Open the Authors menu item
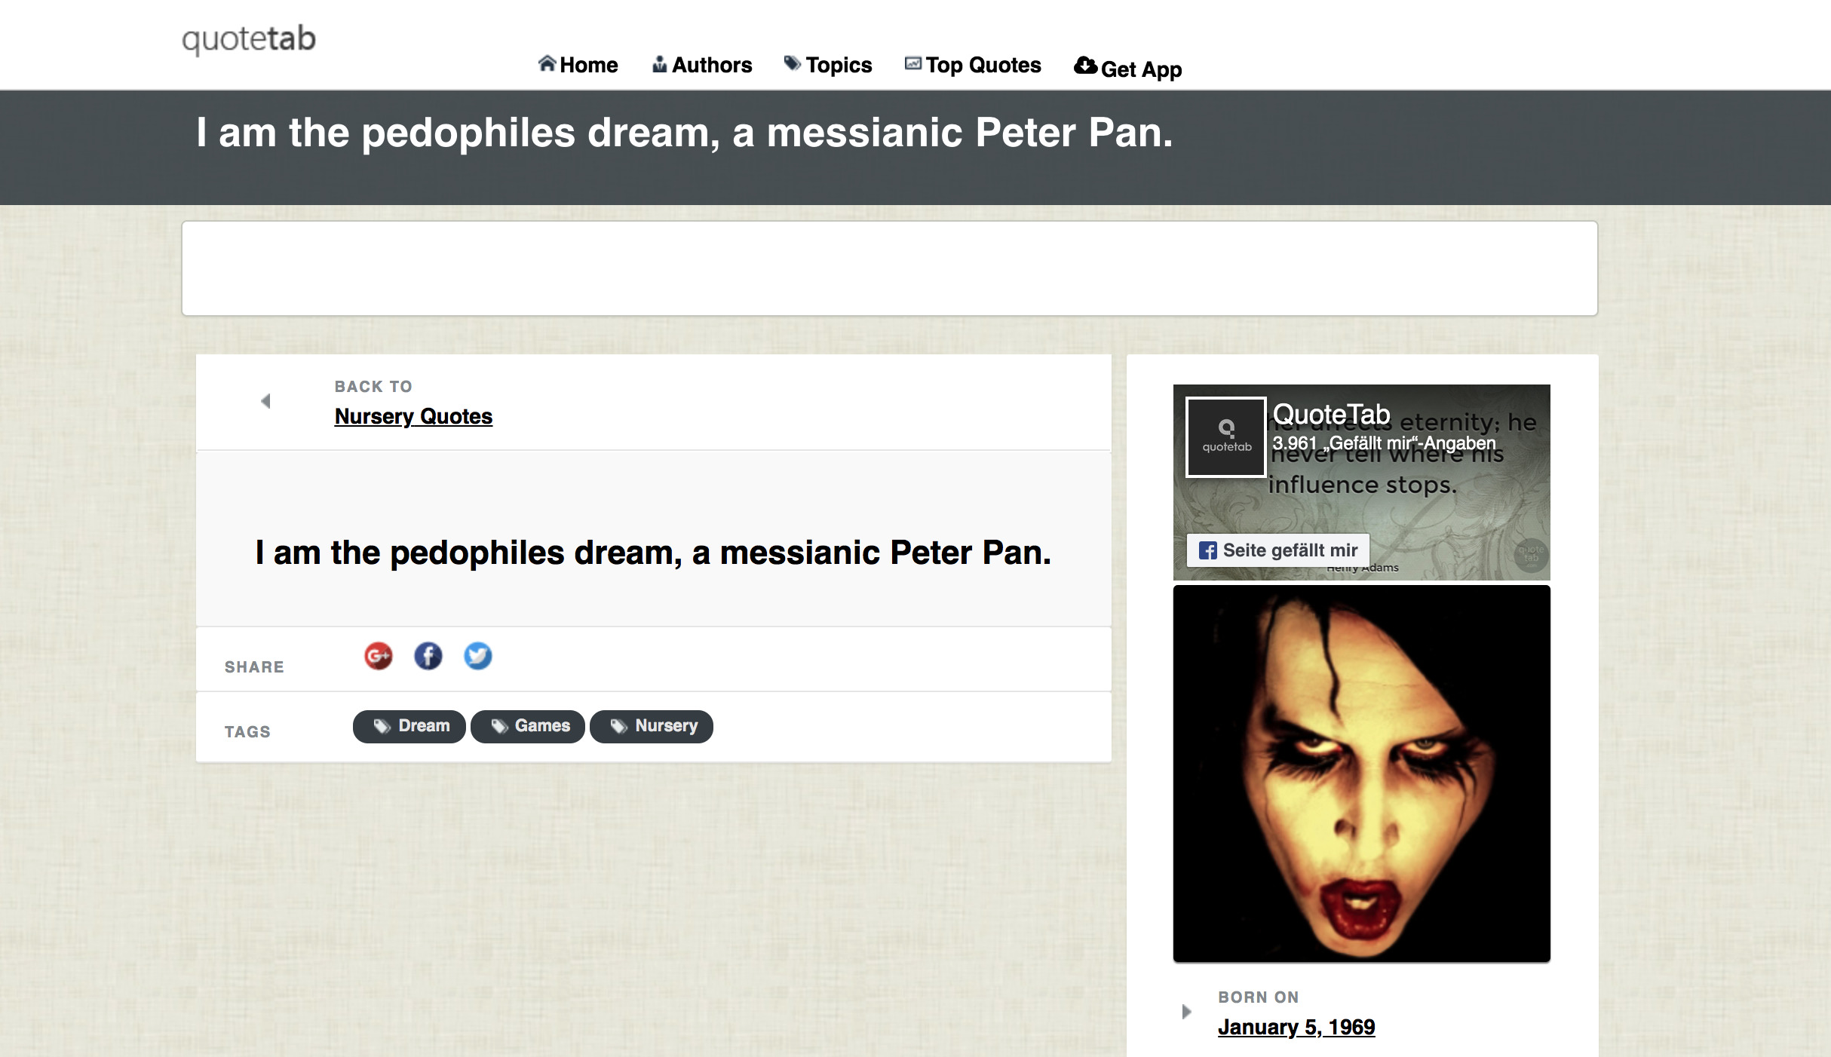Screen dimensions: 1831x1057 tap(702, 65)
